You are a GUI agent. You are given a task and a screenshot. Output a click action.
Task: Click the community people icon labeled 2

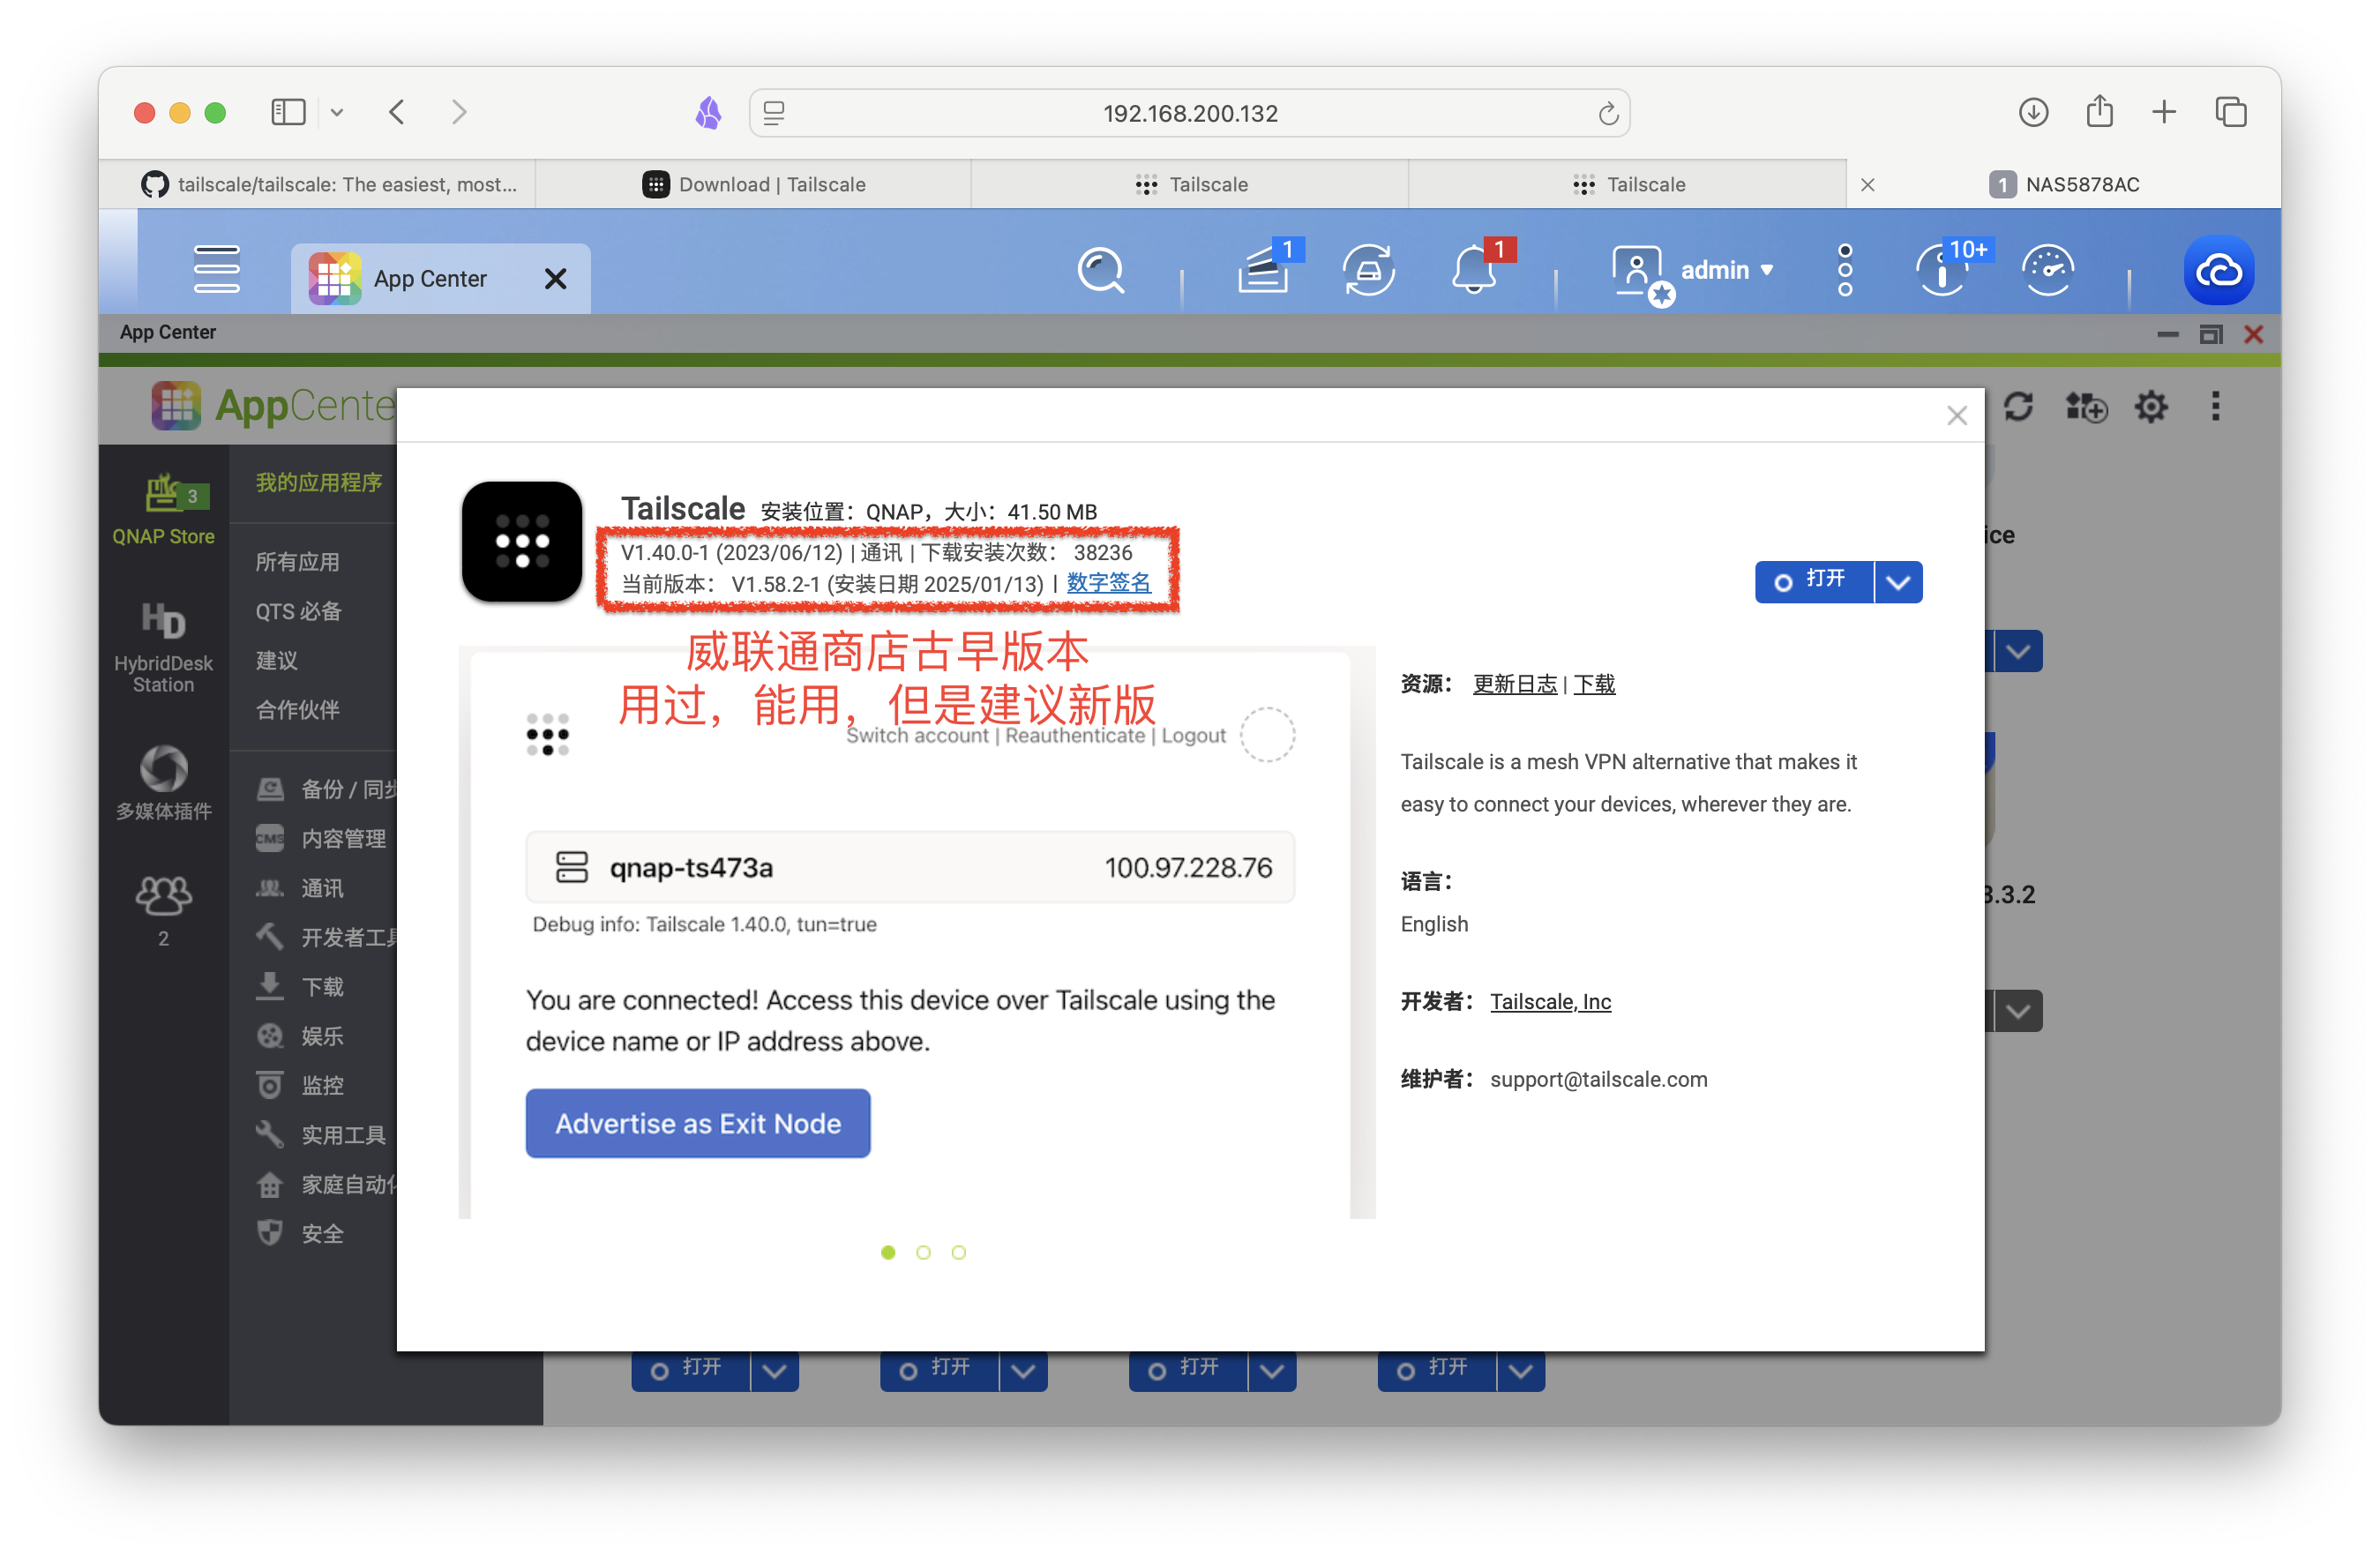coord(164,910)
